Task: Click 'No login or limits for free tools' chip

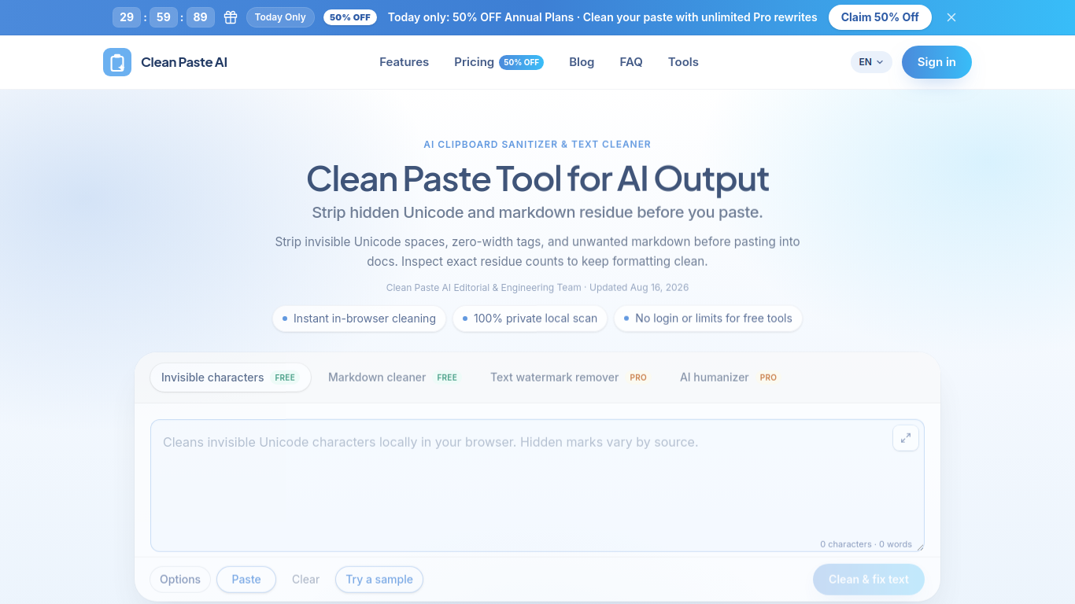Action: [708, 319]
